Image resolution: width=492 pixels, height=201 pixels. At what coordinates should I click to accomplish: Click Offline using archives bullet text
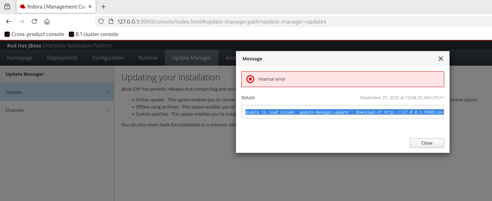pyautogui.click(x=185, y=107)
